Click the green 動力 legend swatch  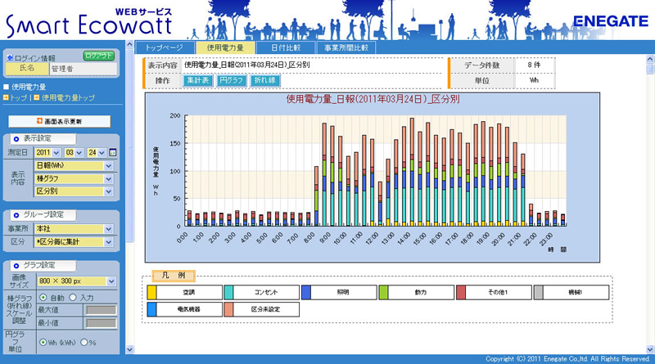tap(383, 292)
